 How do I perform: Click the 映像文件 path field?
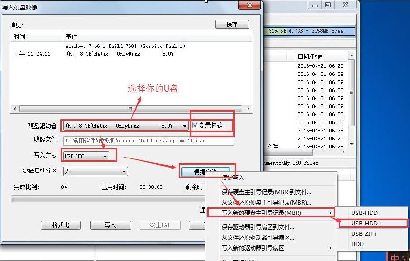(x=149, y=141)
